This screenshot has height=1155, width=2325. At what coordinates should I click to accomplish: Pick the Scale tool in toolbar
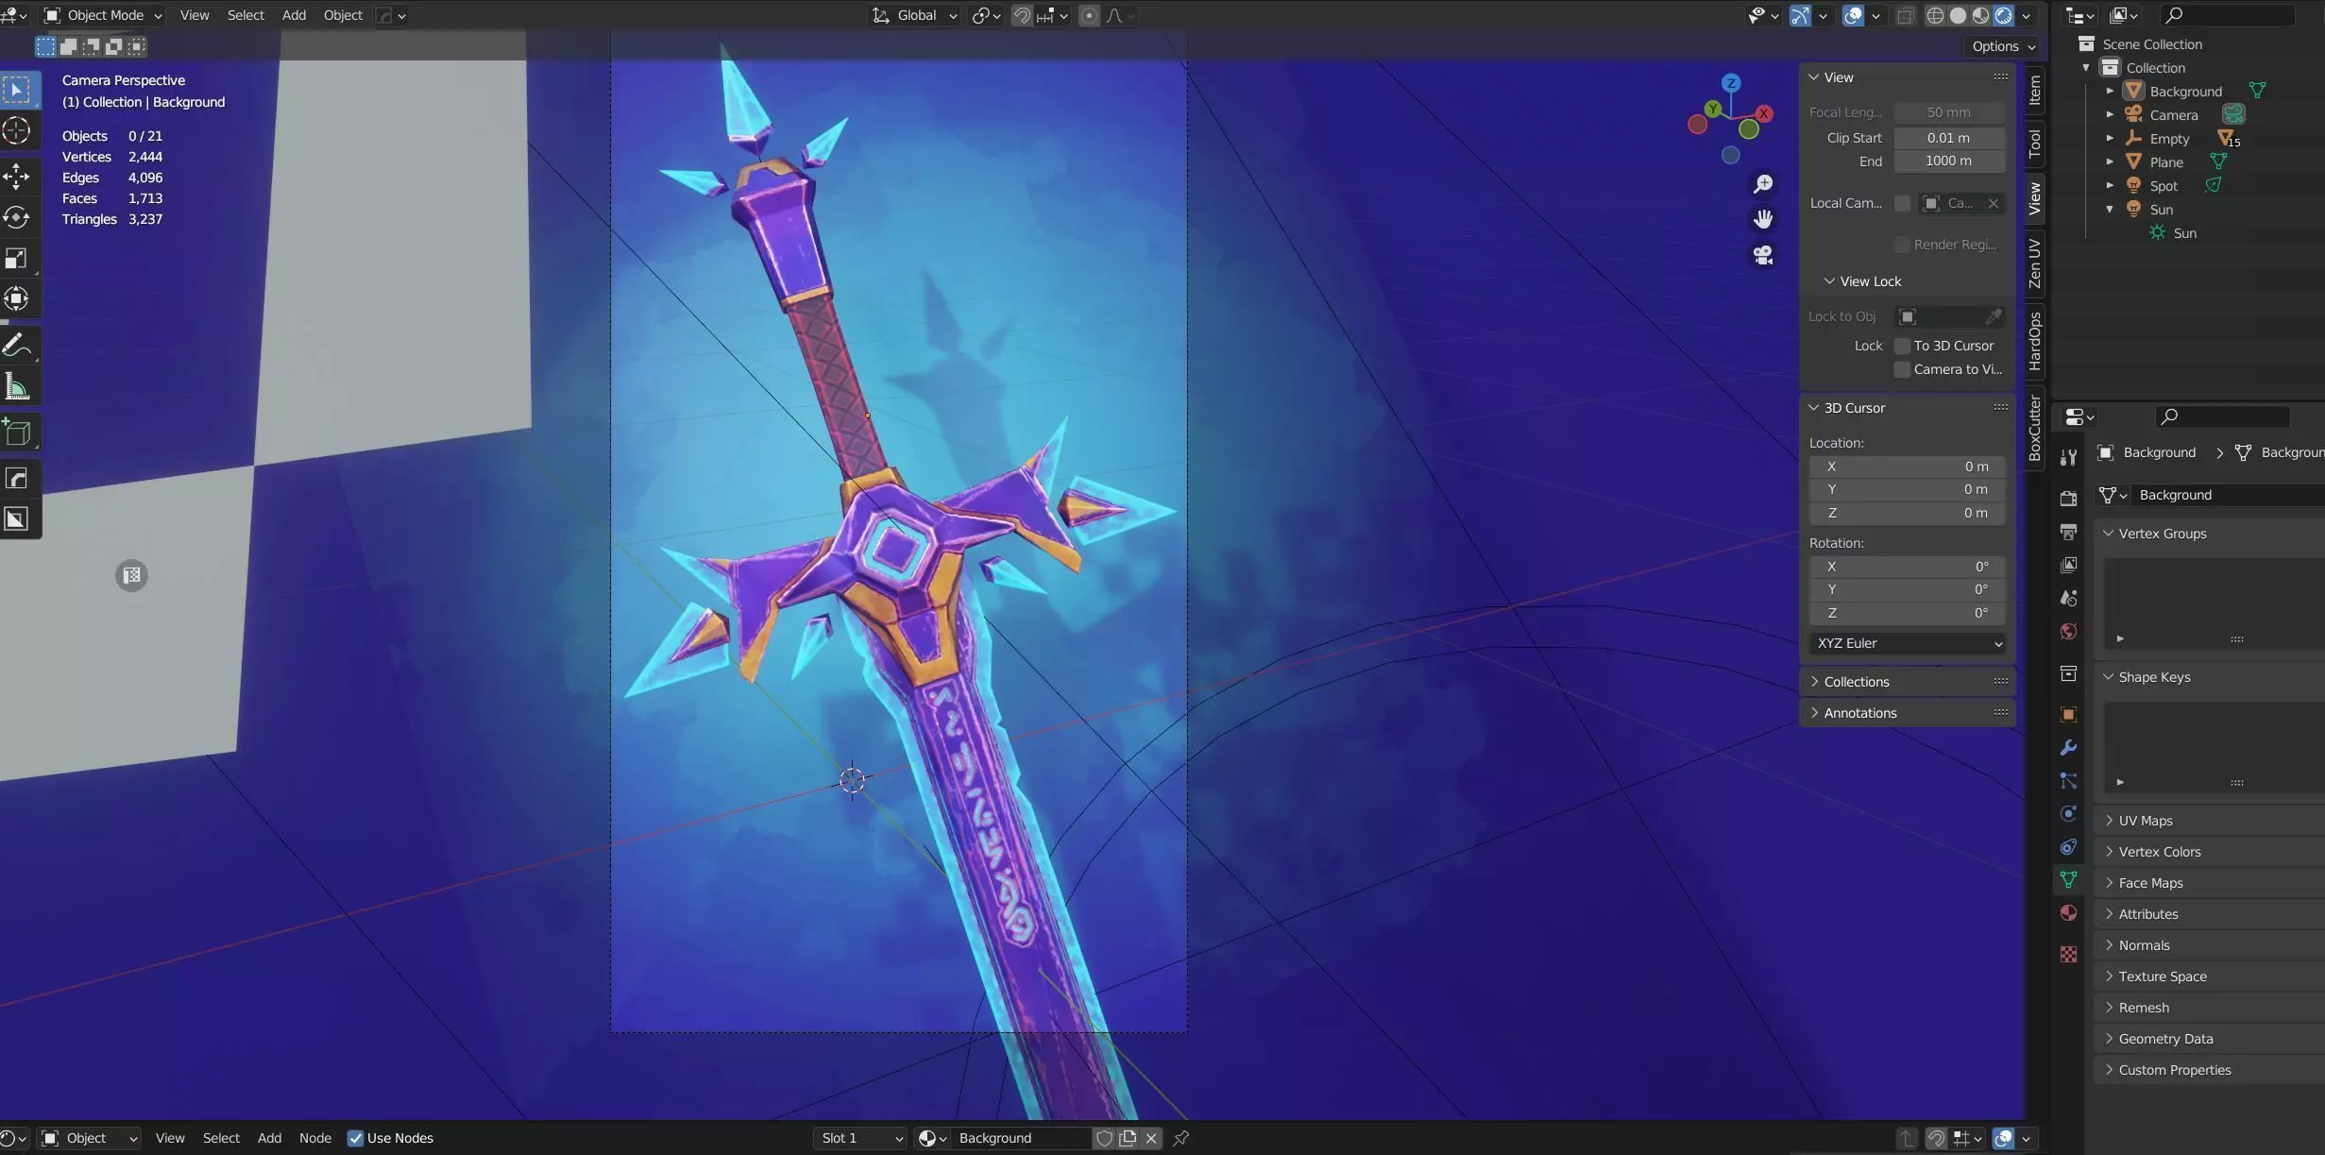tap(18, 258)
